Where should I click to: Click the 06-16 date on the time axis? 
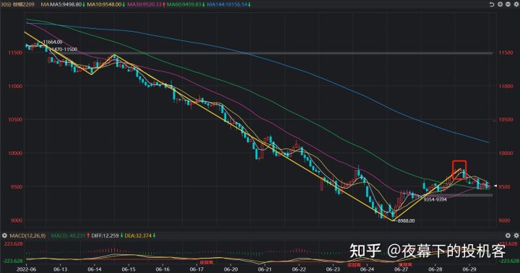(x=162, y=269)
